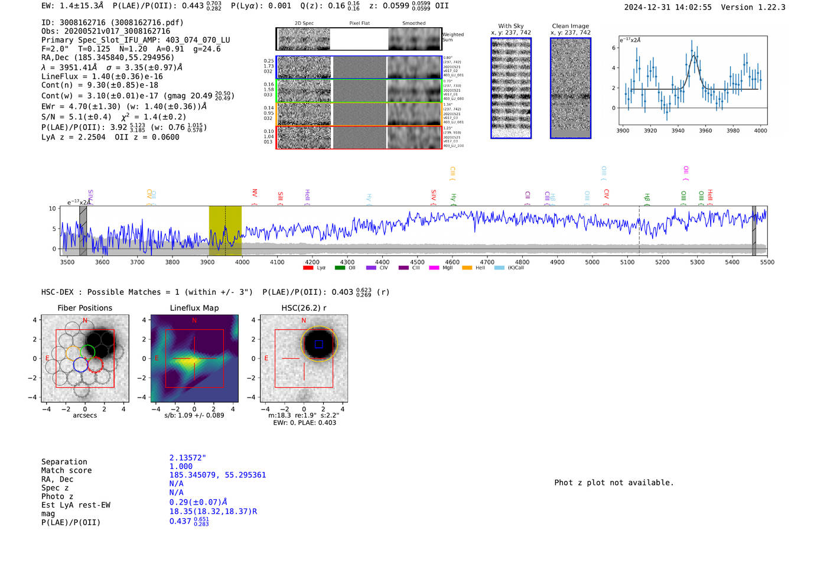Image resolution: width=827 pixels, height=563 pixels.
Task: Select the blue-bordered 2D spectrum row
Action: (x=359, y=67)
